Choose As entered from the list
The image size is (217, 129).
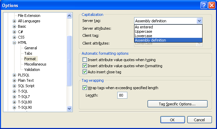[168, 27]
